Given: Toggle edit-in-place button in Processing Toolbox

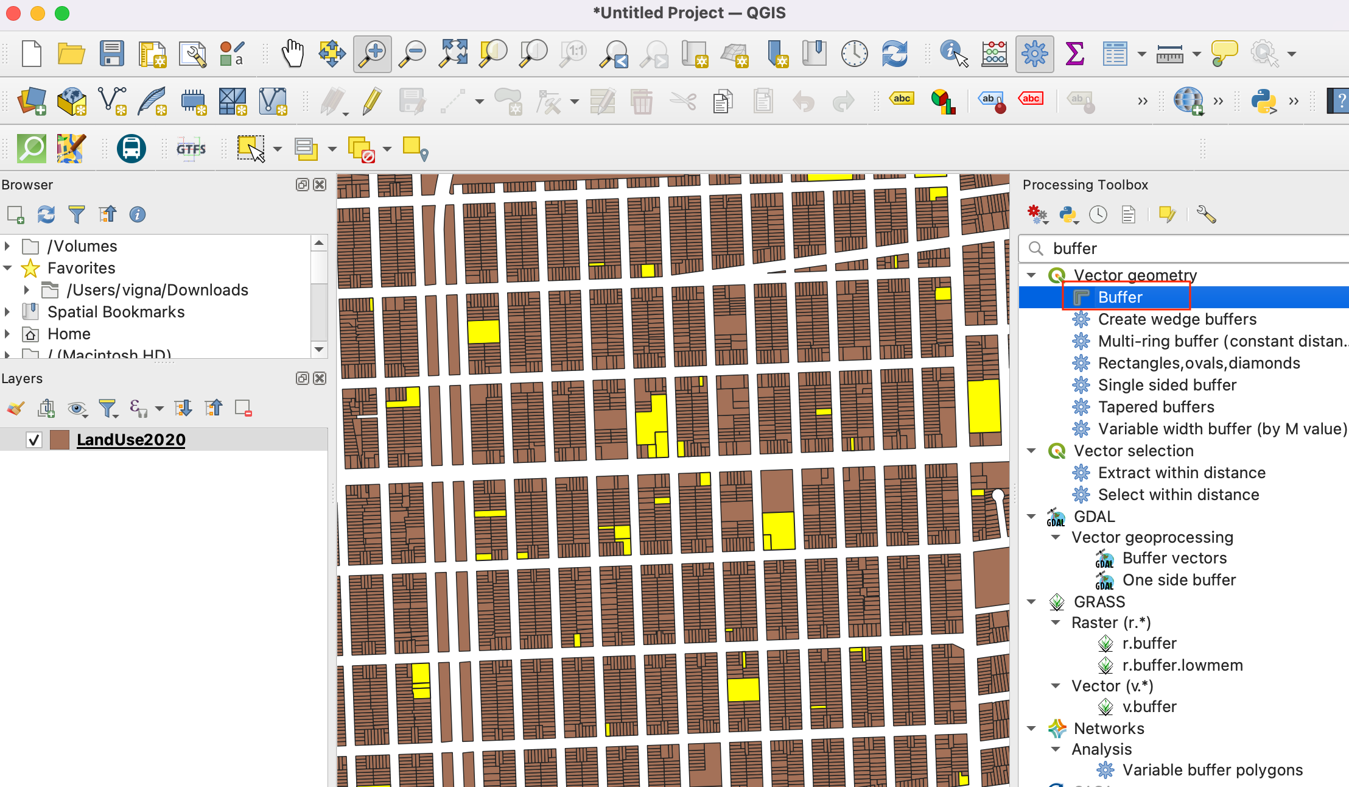Looking at the screenshot, I should coord(1167,214).
